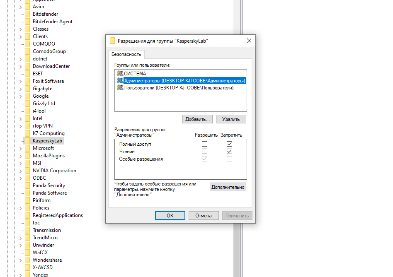The height and width of the screenshot is (277, 393).
Task: Click the MSI folder icon
Action: tap(28, 163)
